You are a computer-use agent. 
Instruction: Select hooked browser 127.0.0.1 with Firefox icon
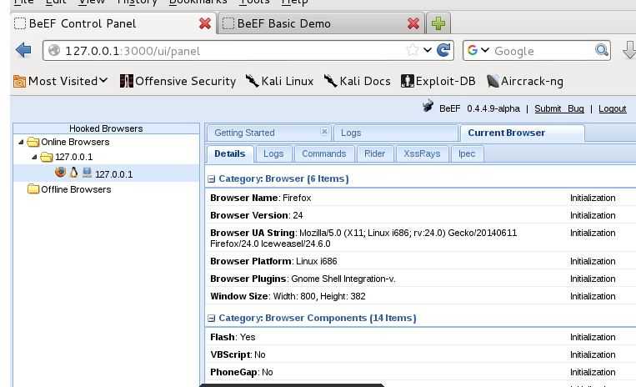[x=106, y=173]
